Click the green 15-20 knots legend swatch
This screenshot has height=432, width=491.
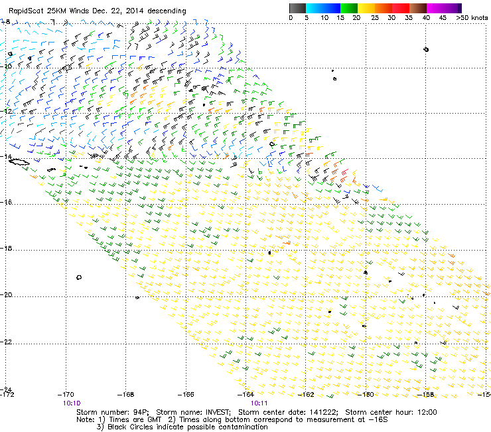[349, 8]
